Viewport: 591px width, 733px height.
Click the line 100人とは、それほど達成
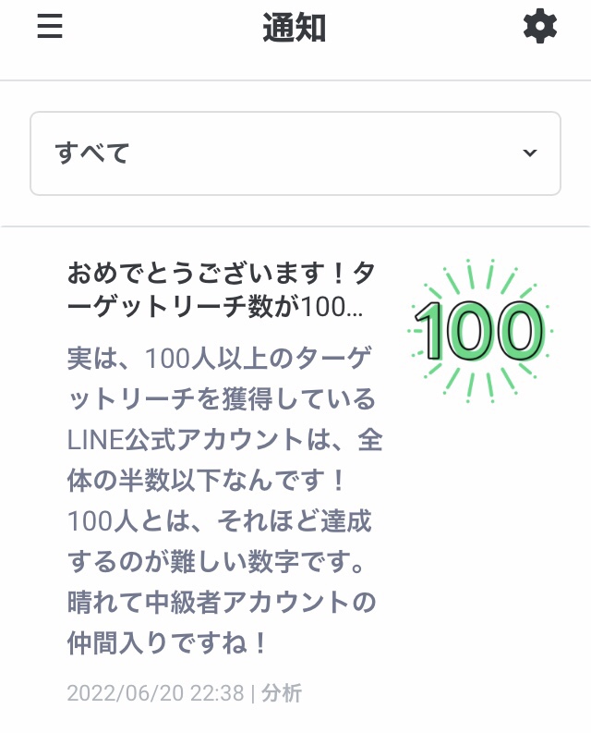pyautogui.click(x=220, y=521)
